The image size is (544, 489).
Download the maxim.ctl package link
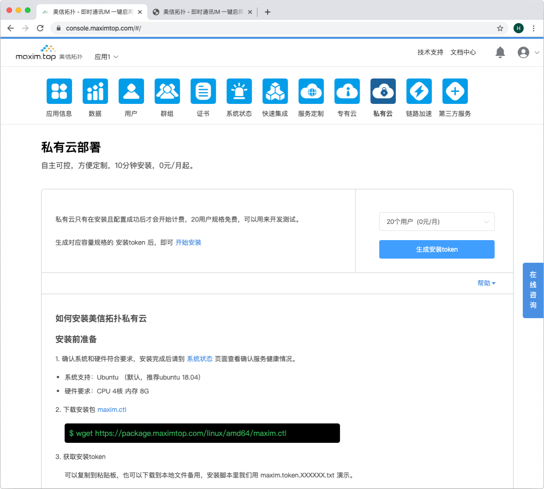112,410
